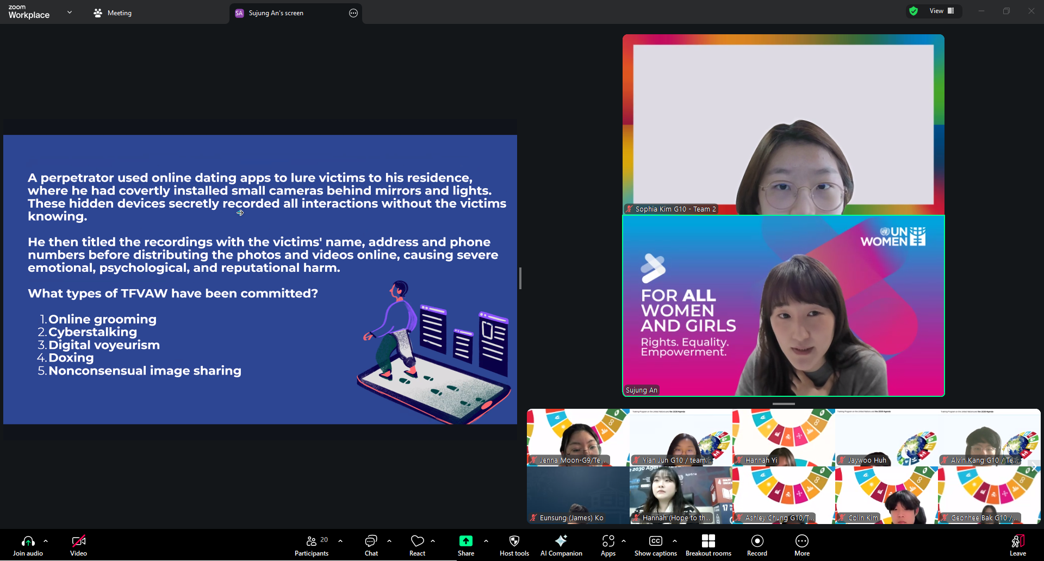Select Eunsung (James) Ko's video thumbnail
Viewport: 1044px width, 561px height.
coord(578,495)
